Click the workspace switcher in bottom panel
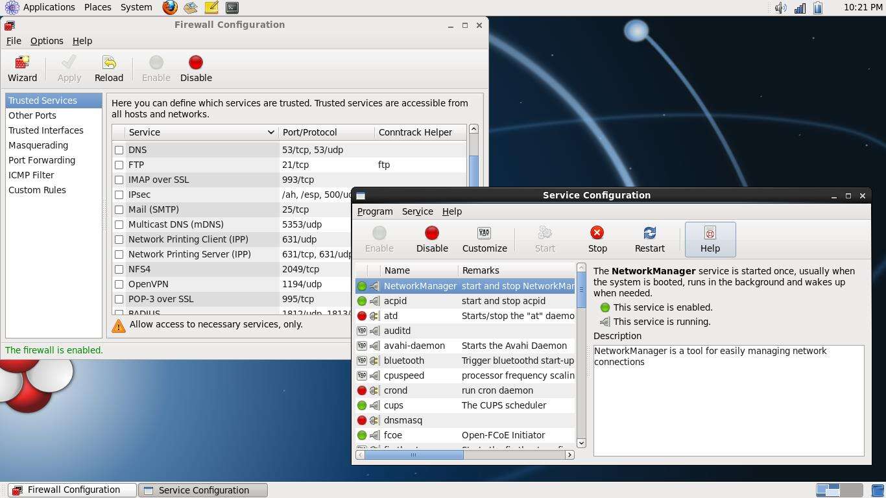Viewport: 886px width, 498px height. (839, 490)
